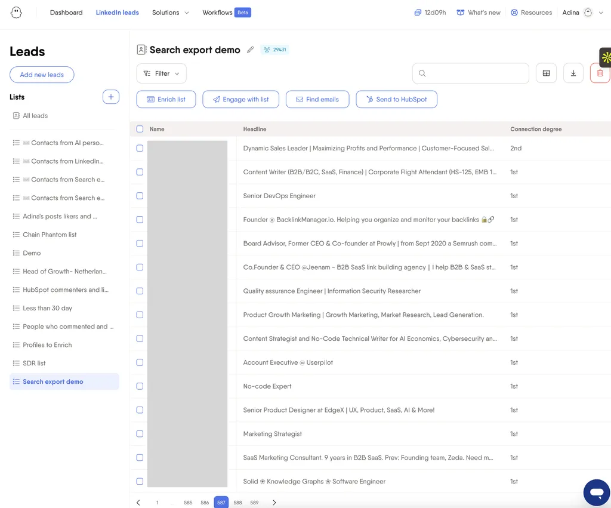Viewport: 611px width, 508px height.
Task: Go to next page arrow
Action: coord(274,503)
